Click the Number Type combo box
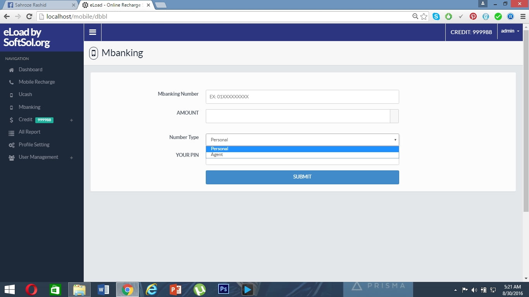529x297 pixels. pyautogui.click(x=302, y=140)
